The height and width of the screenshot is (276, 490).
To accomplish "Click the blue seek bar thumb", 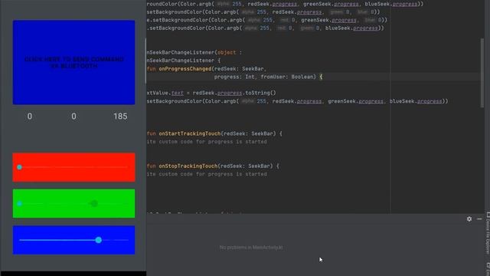I will coord(99,240).
